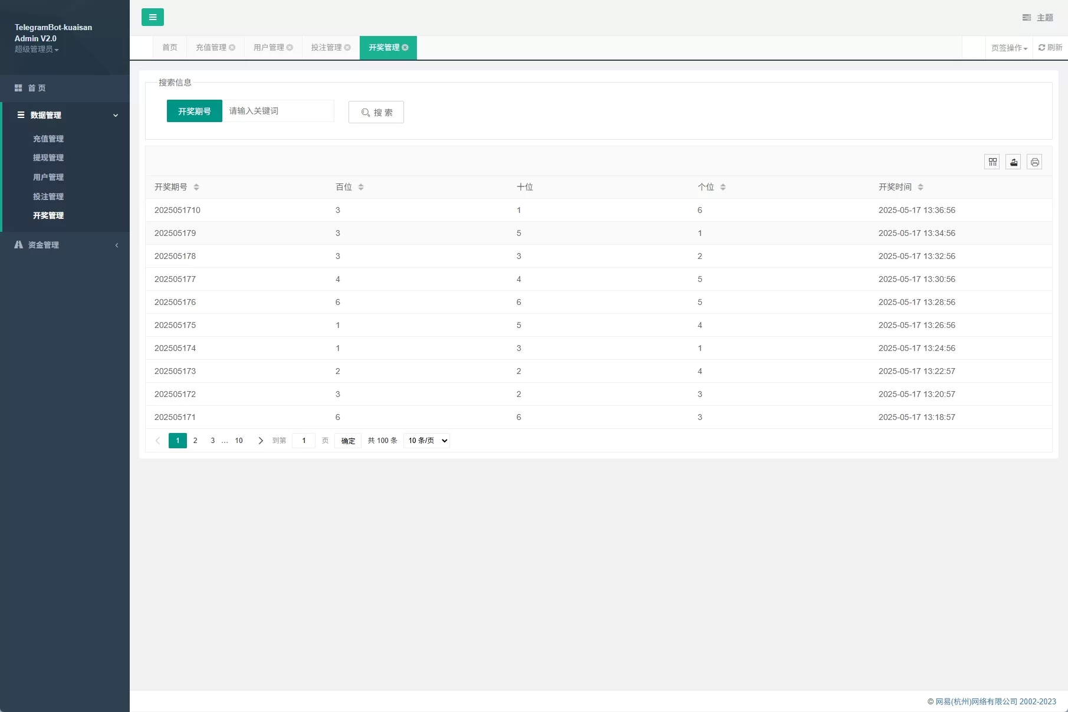
Task: Close the 开奖管理 tab
Action: click(x=405, y=48)
